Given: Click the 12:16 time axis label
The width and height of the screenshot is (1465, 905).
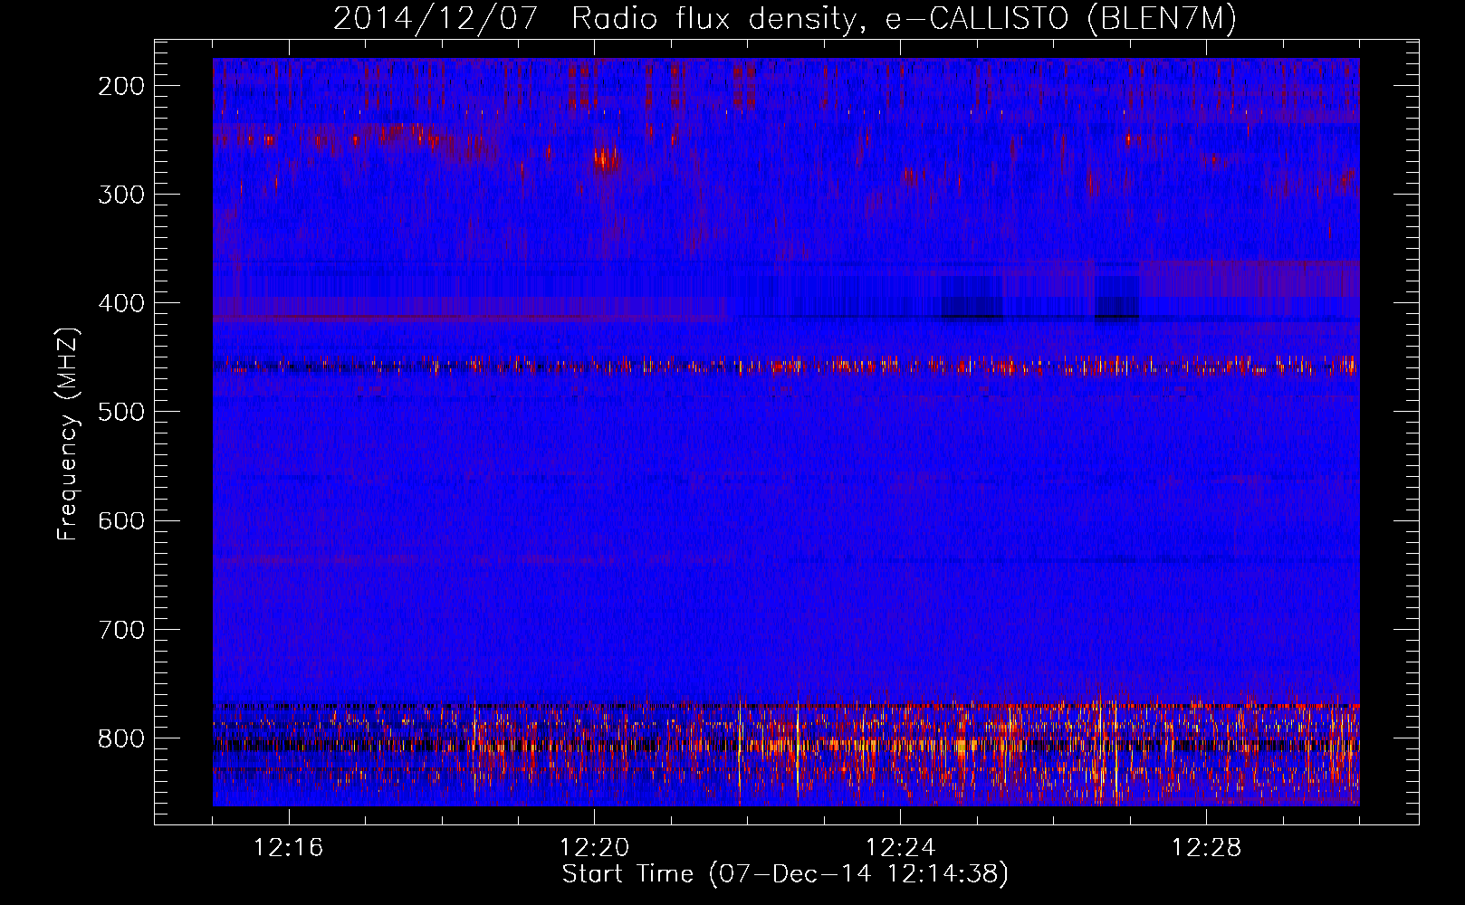Looking at the screenshot, I should click(289, 848).
